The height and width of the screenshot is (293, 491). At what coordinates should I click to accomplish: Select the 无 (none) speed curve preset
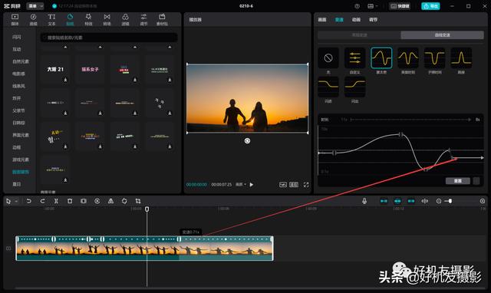tap(328, 58)
